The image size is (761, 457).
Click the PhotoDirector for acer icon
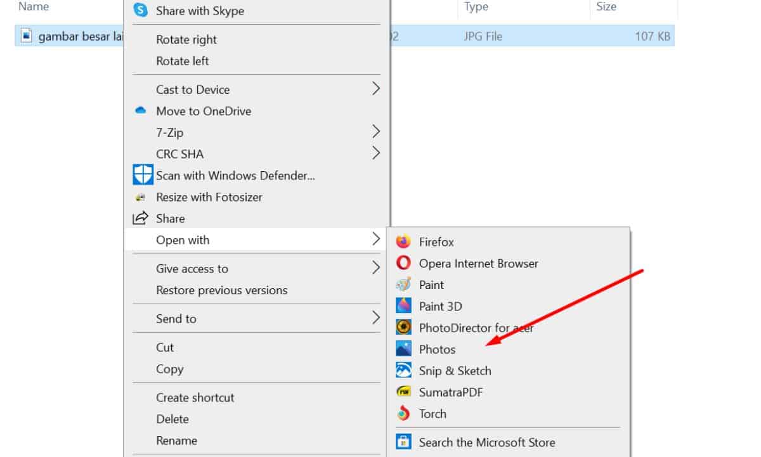pos(403,328)
